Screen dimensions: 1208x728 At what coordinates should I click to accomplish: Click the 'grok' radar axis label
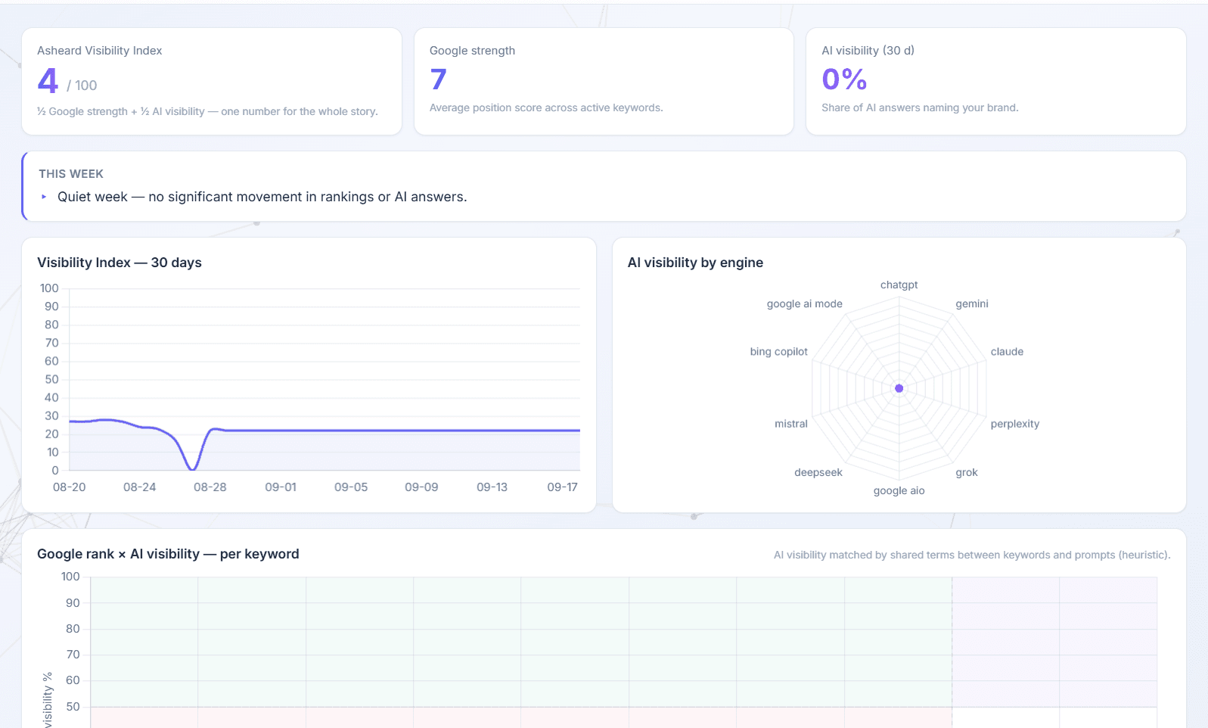pyautogui.click(x=967, y=472)
